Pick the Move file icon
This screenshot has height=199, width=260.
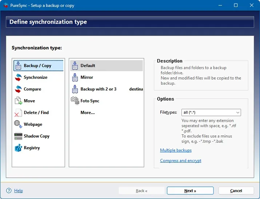point(18,101)
